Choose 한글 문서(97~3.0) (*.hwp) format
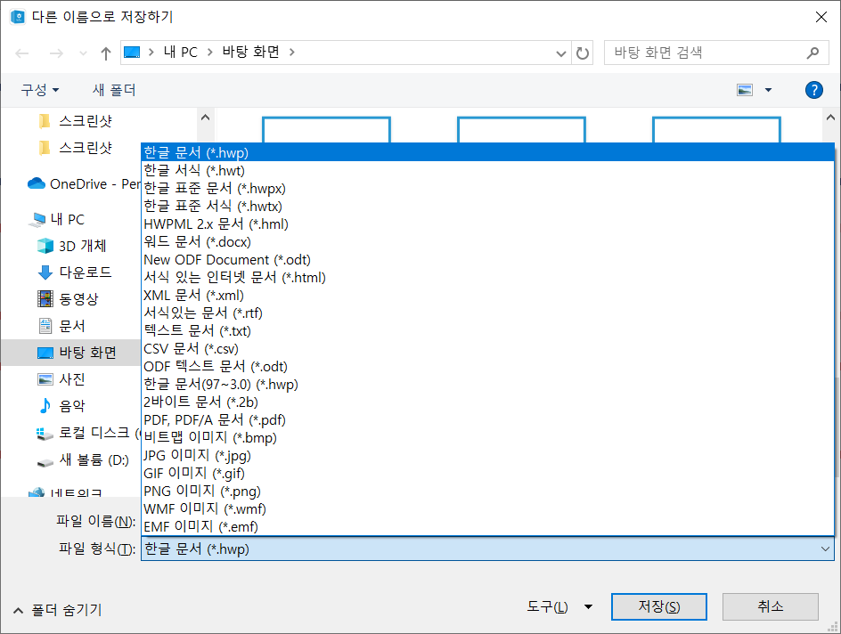The height and width of the screenshot is (634, 841). click(x=487, y=385)
